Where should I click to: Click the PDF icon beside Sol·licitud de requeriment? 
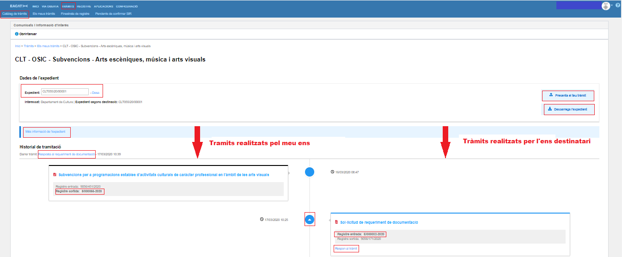(x=336, y=222)
